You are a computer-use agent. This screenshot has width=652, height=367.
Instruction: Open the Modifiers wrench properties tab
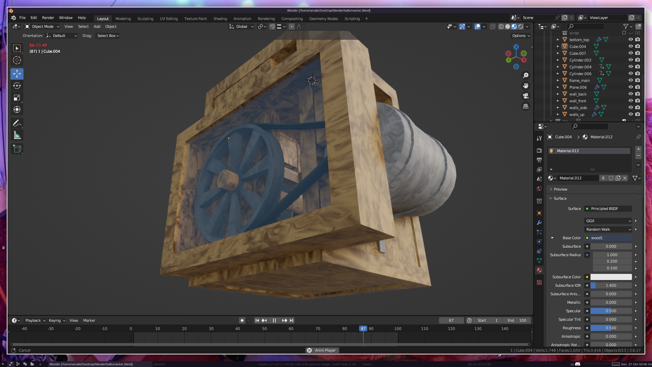pos(539,223)
